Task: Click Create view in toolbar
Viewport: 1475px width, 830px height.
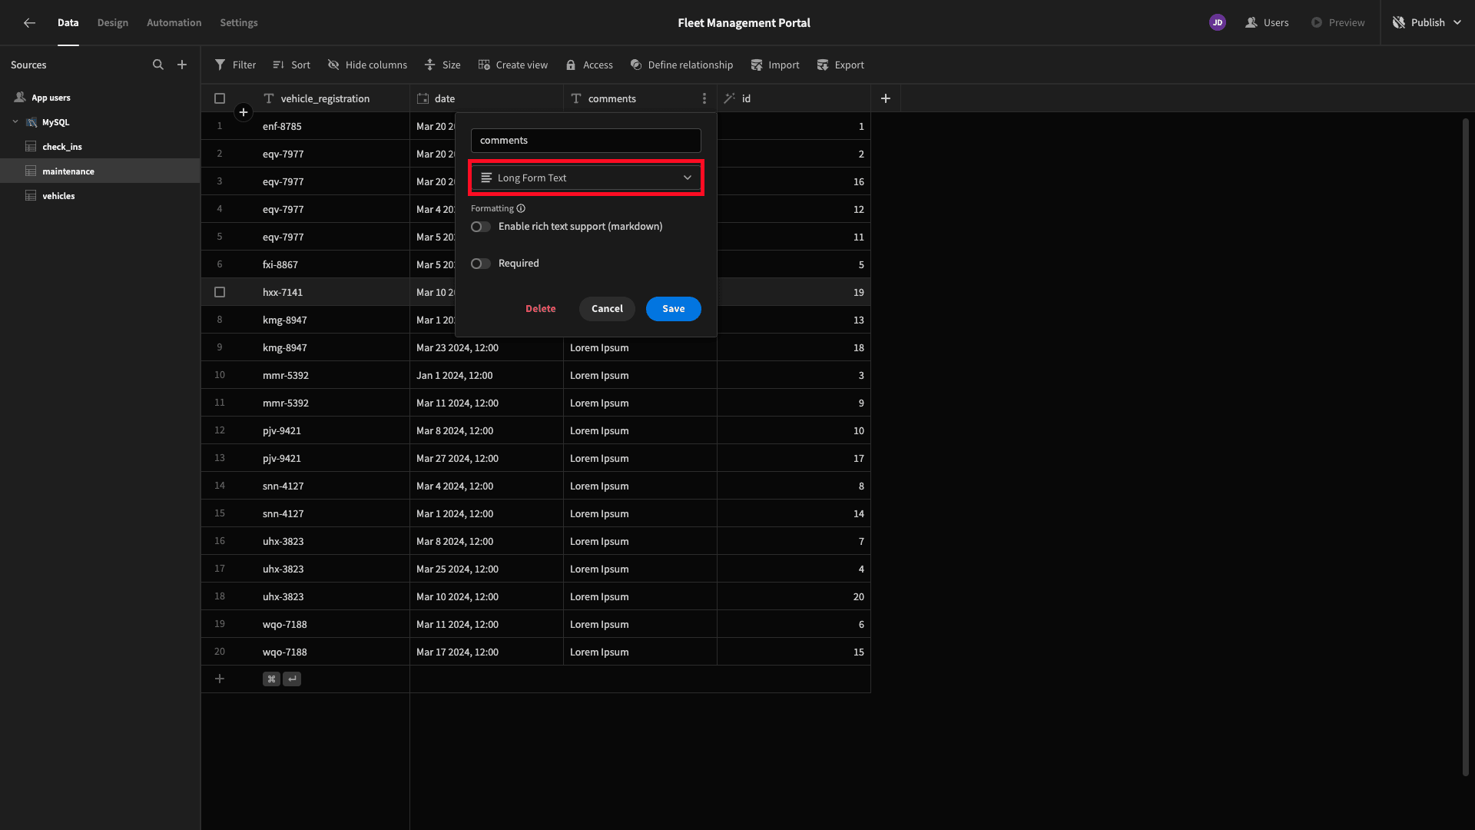Action: pyautogui.click(x=512, y=65)
